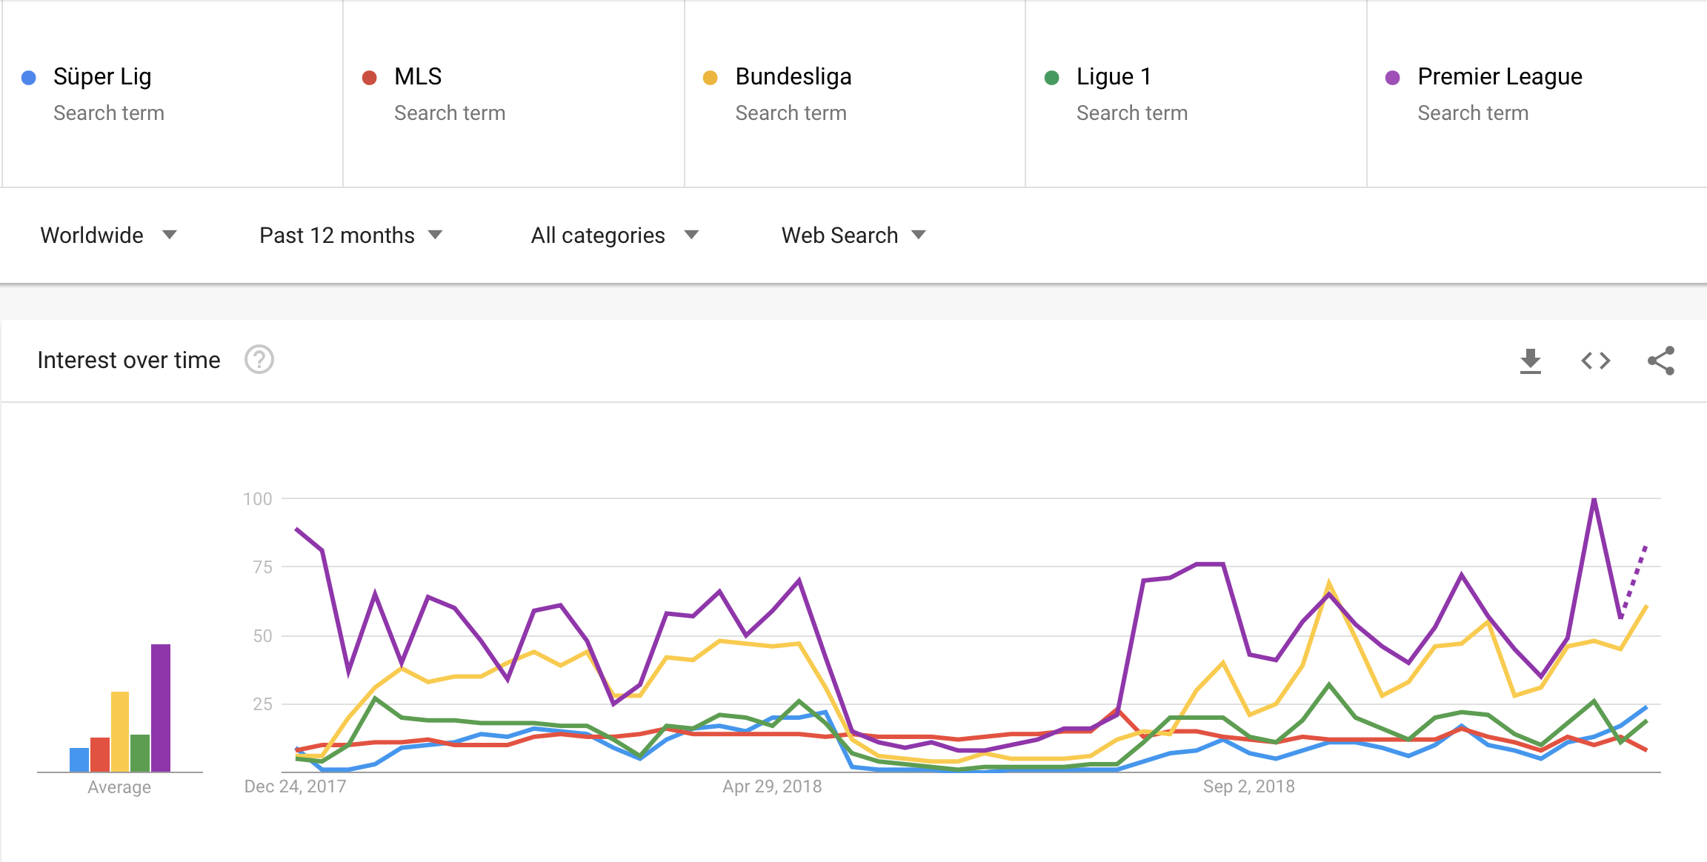Open the Interest over time help icon
The height and width of the screenshot is (862, 1707).
tap(259, 360)
